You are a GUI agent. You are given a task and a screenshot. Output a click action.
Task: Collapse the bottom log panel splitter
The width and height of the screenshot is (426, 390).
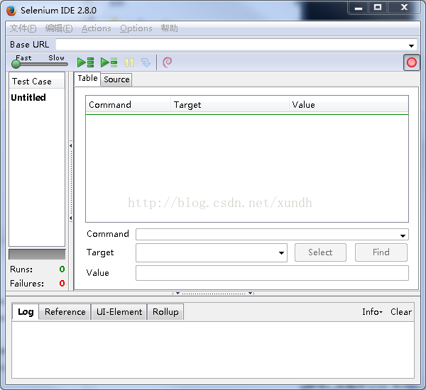click(x=214, y=294)
